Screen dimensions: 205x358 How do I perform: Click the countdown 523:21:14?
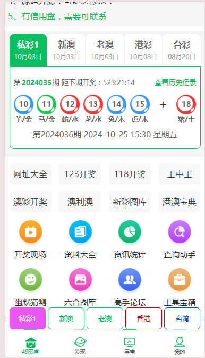coord(119,82)
